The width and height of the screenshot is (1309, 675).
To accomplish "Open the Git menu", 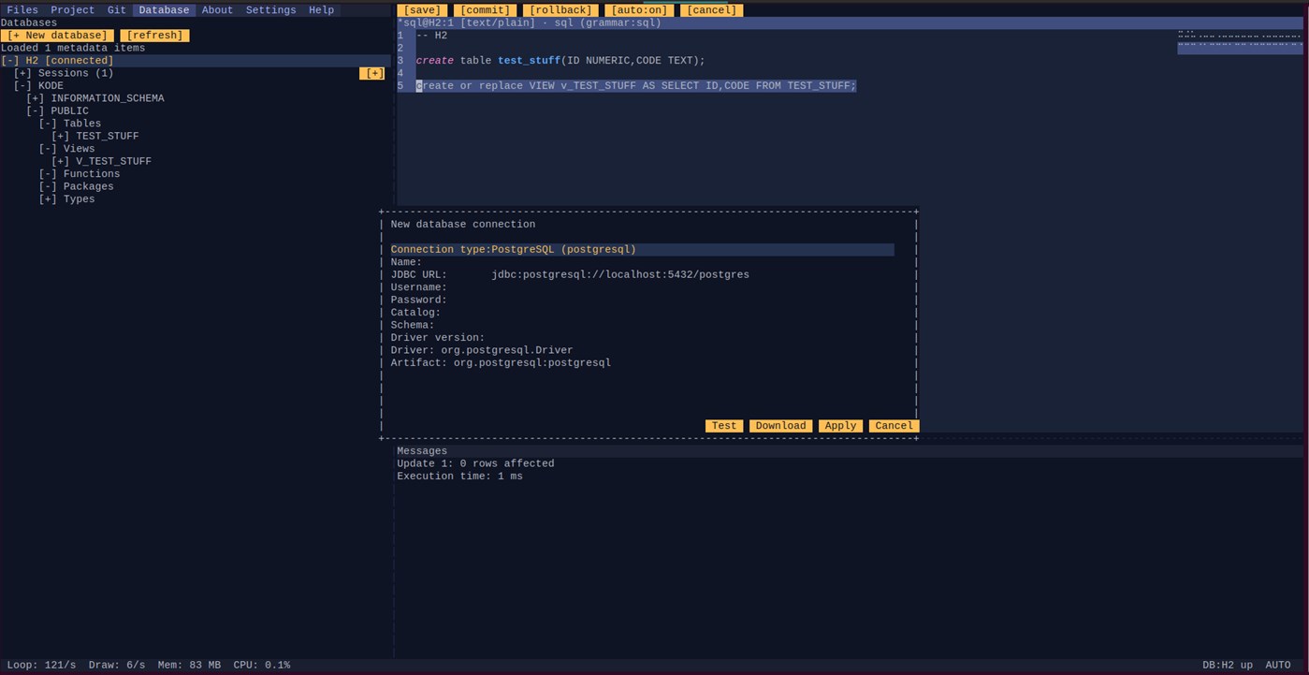I will pyautogui.click(x=116, y=10).
